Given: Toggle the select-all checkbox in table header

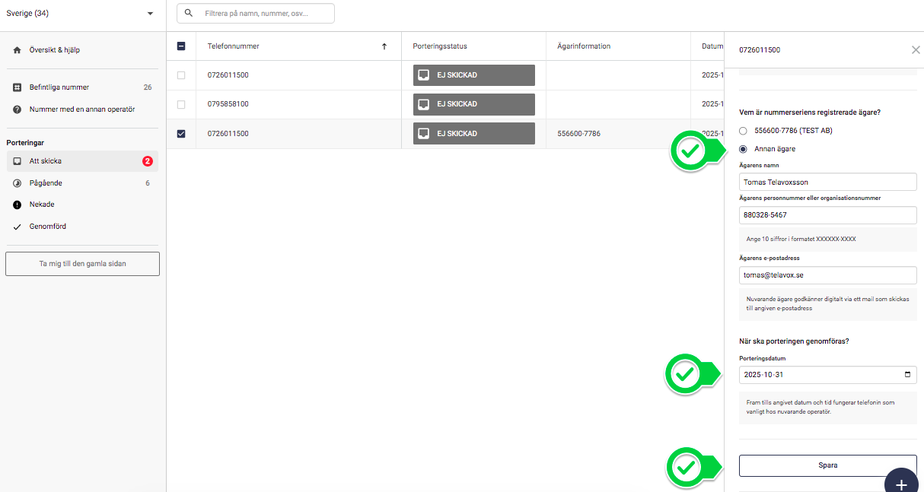Looking at the screenshot, I should tap(181, 46).
